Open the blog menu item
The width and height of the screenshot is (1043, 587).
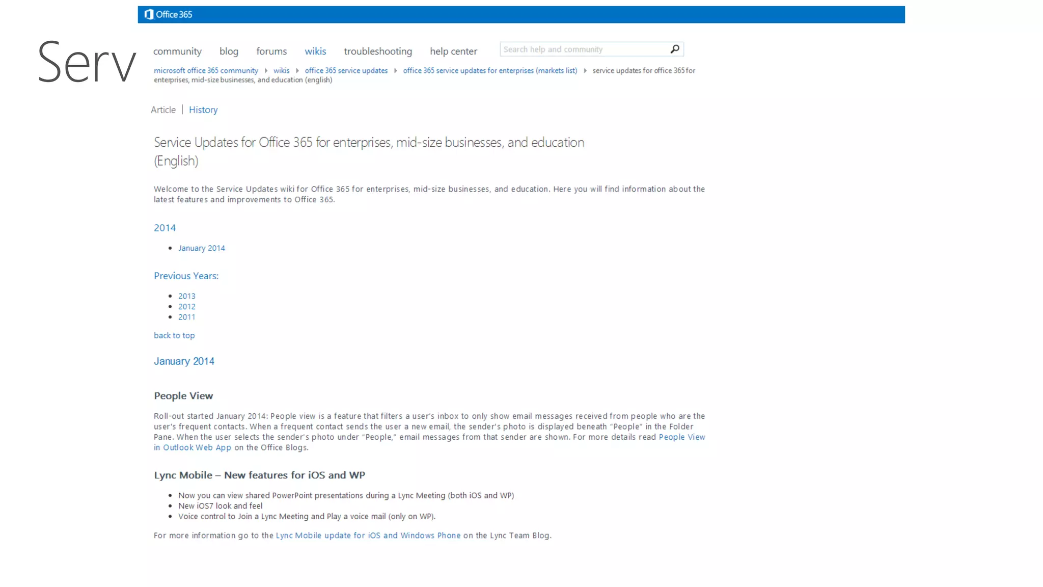[x=229, y=51]
